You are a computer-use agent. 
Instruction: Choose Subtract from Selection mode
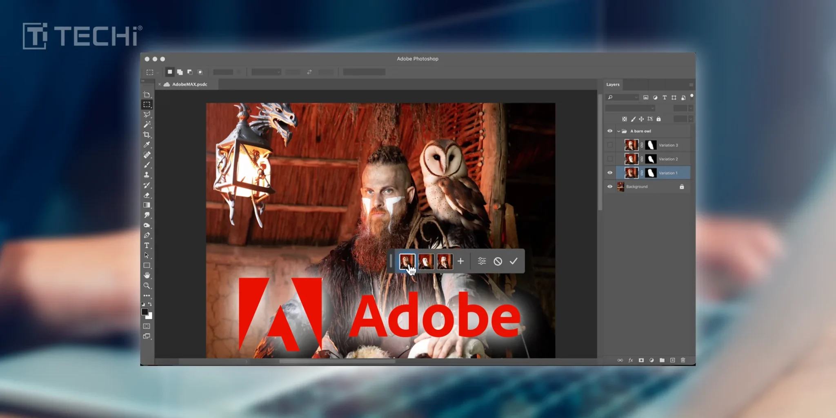(x=190, y=72)
